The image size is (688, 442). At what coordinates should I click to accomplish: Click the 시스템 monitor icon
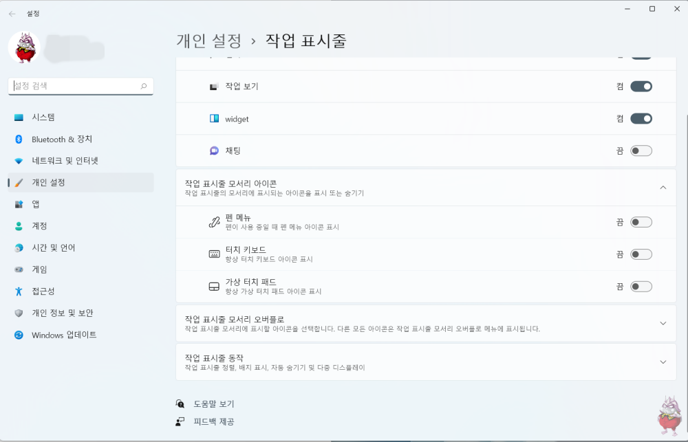[19, 118]
